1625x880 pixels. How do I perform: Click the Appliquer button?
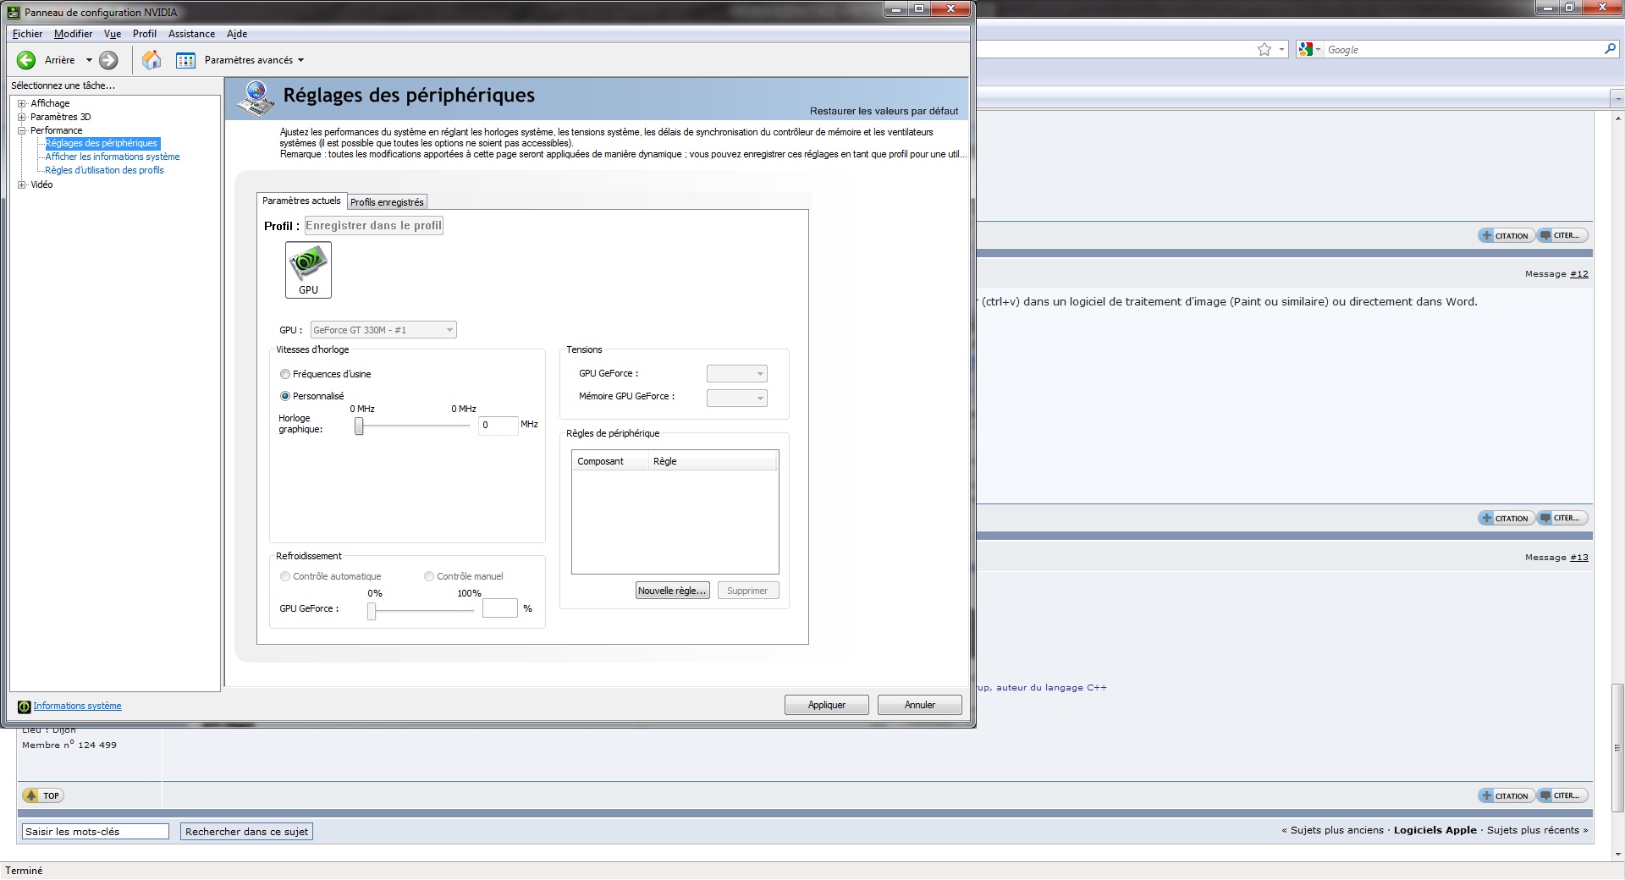click(827, 705)
